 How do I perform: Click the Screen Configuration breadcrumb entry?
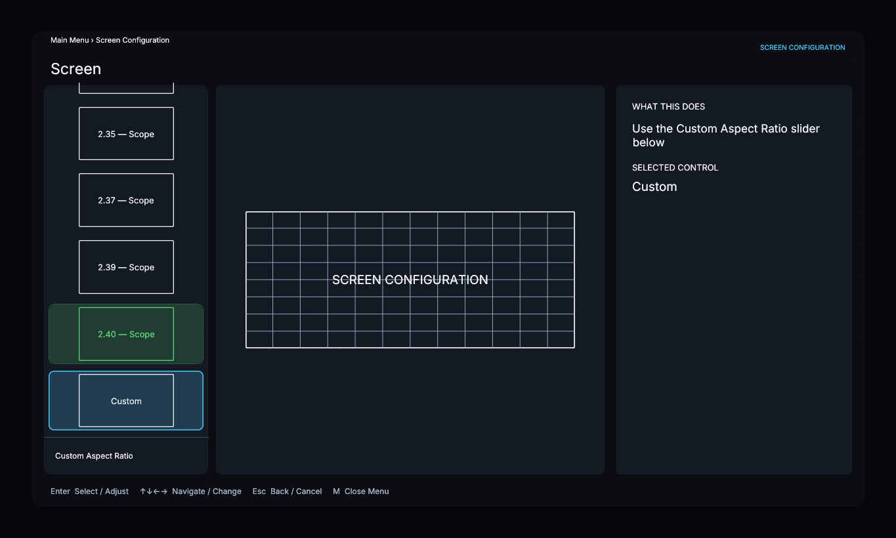pyautogui.click(x=133, y=40)
